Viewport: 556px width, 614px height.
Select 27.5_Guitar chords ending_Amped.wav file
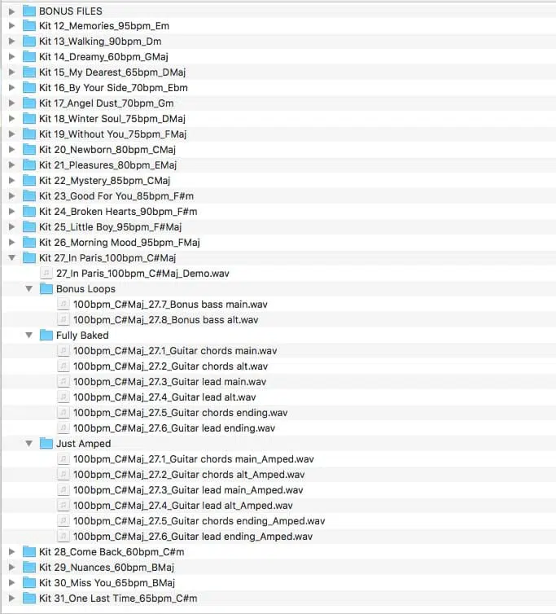(x=199, y=521)
